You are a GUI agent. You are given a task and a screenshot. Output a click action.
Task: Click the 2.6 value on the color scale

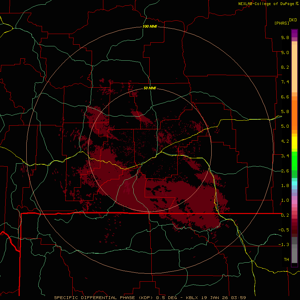[285, 171]
